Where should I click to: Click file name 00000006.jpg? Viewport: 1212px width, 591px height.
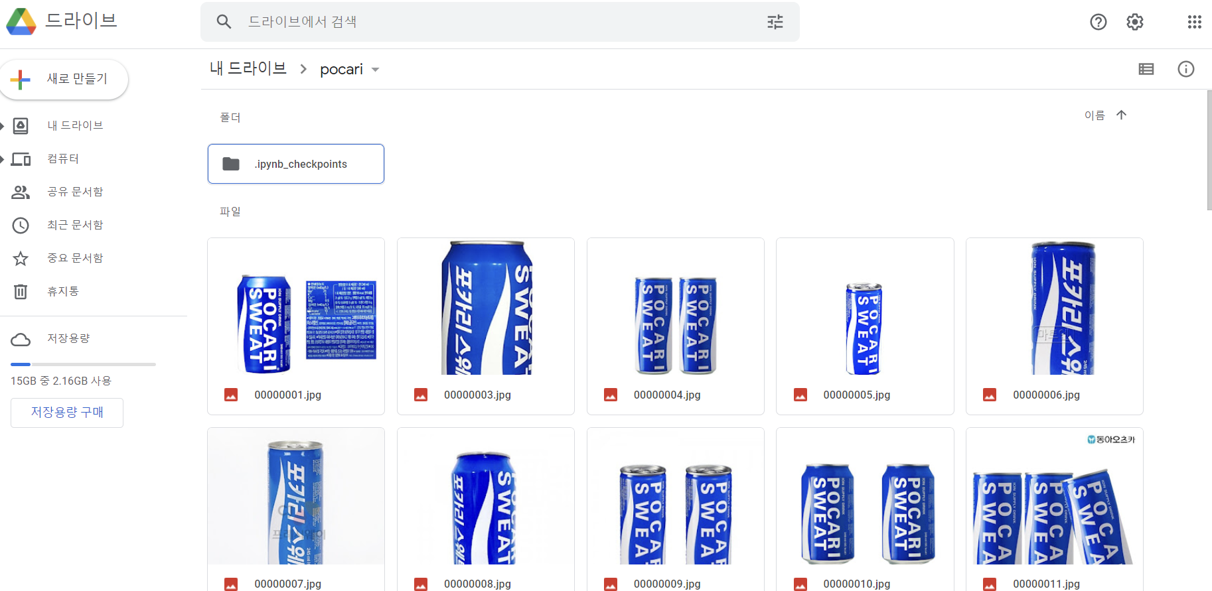tap(1047, 395)
